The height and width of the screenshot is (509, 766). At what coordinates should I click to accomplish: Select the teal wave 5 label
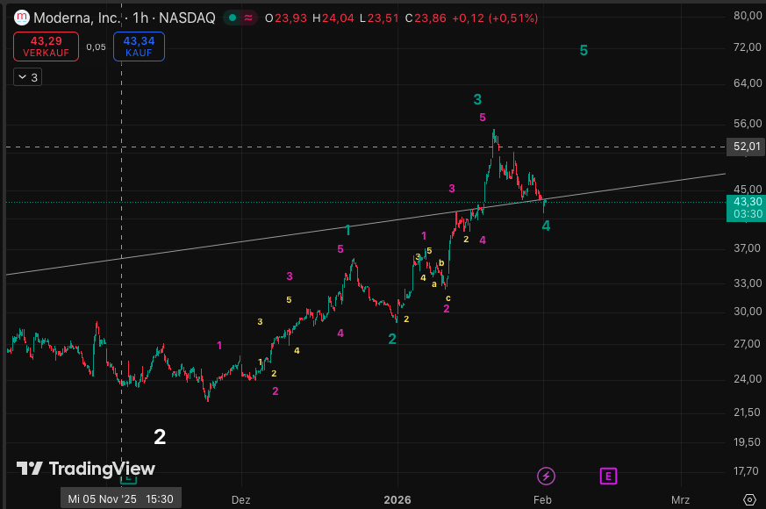click(583, 51)
